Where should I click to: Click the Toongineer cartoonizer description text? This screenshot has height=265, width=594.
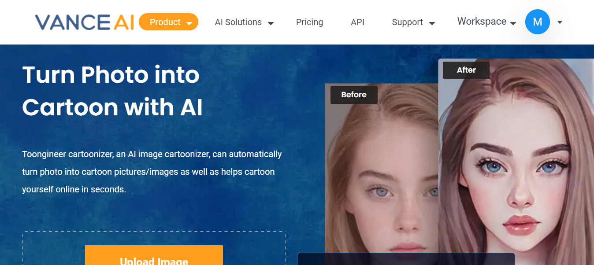tap(152, 172)
